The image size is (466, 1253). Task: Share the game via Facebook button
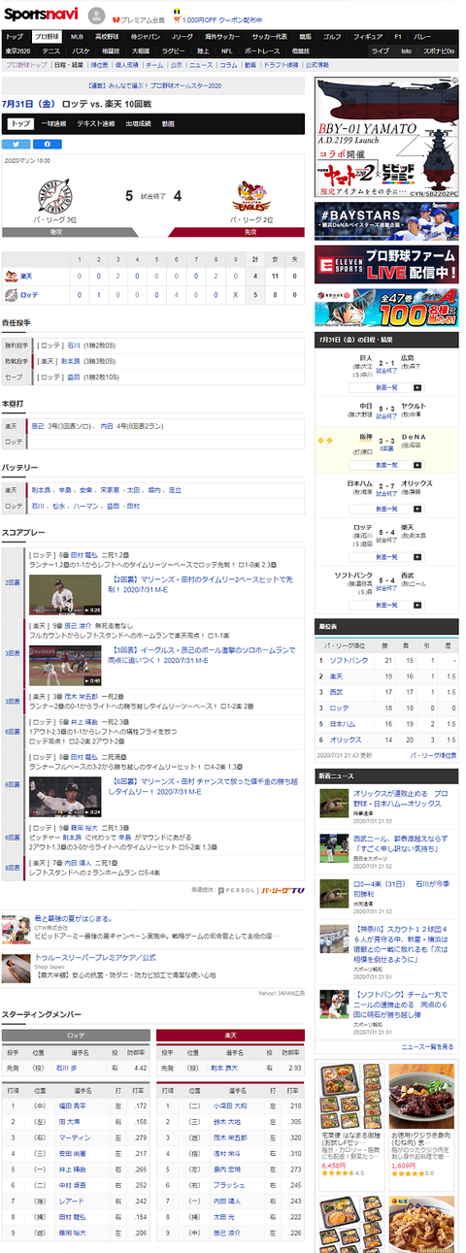click(x=48, y=144)
